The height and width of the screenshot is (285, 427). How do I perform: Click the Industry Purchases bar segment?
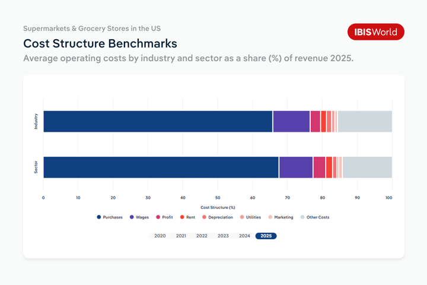coord(157,121)
